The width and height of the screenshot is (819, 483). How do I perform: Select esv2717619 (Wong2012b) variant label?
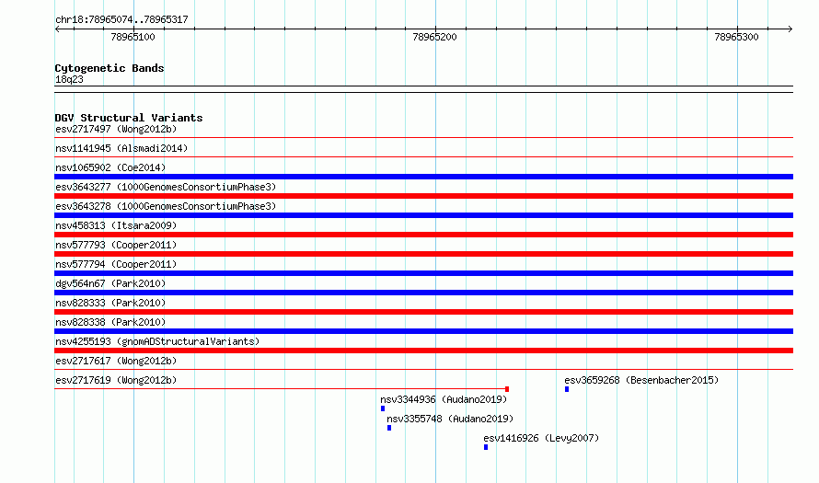click(x=116, y=380)
